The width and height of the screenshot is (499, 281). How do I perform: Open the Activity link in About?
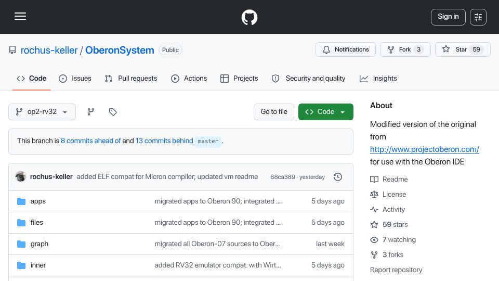coord(388,210)
